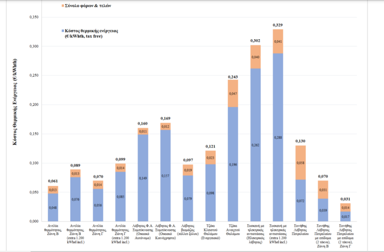The height and width of the screenshot is (252, 384).
Task: Click the orange bar segment labeled 0,058
Action: (300, 162)
